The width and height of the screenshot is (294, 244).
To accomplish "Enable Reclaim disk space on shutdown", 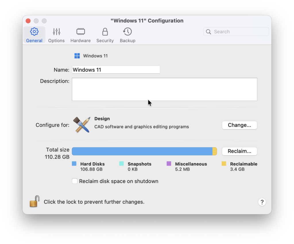I will [x=75, y=181].
